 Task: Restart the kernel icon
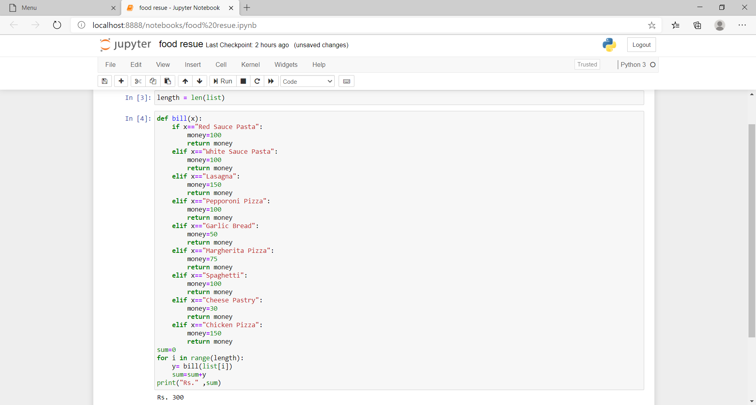coord(257,81)
